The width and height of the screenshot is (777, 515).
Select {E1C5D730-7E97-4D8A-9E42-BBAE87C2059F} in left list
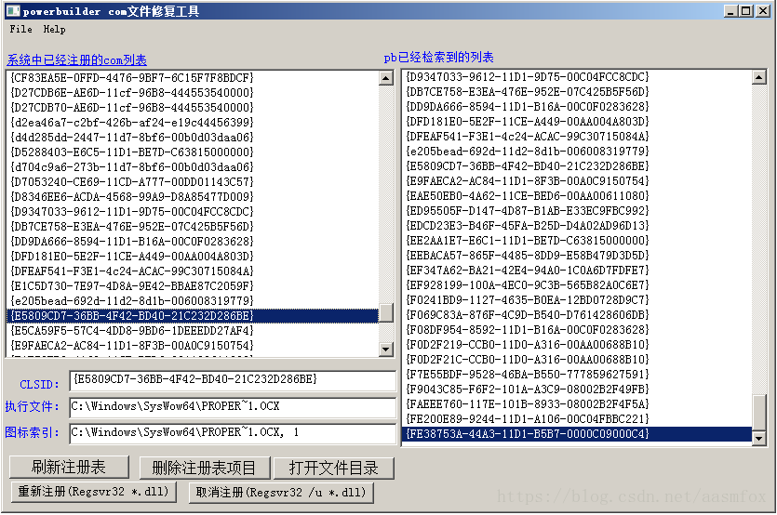(x=193, y=285)
